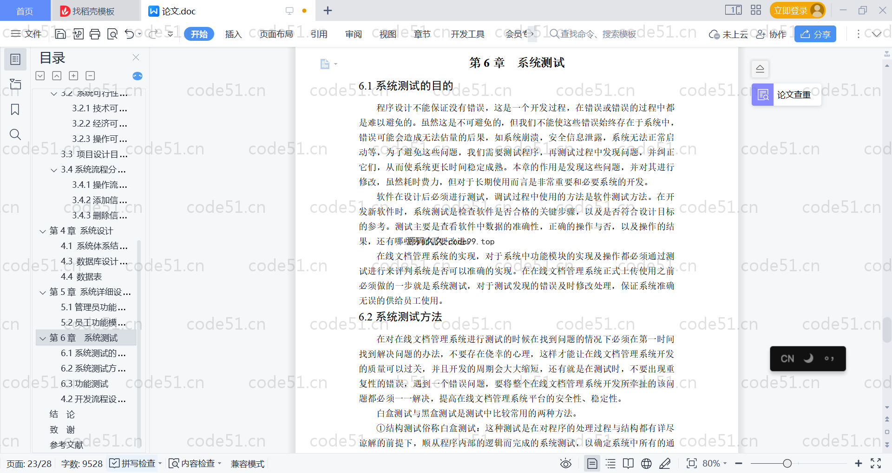This screenshot has height=473, width=892.
Task: Collapse 3.4 系统流程分 outline node
Action: (54, 170)
